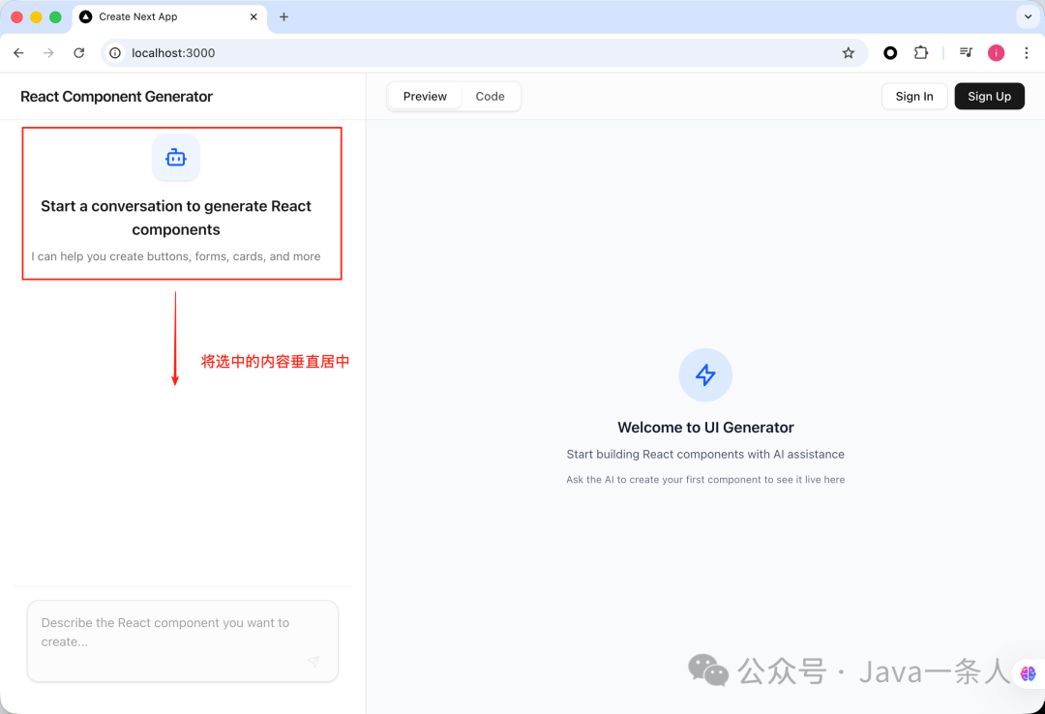Screen dimensions: 1045x714
Task: Click the circular icon beside extensions
Action: pyautogui.click(x=889, y=52)
